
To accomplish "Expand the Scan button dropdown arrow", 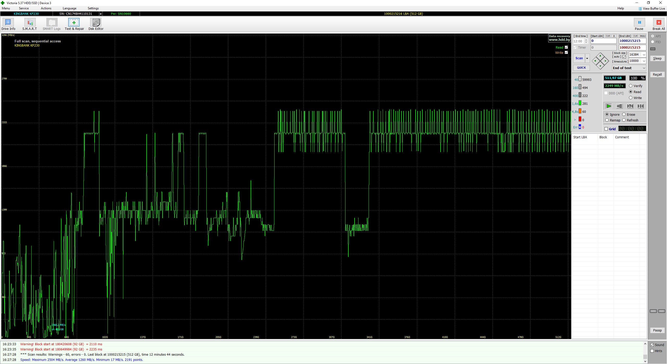I will pos(587,58).
